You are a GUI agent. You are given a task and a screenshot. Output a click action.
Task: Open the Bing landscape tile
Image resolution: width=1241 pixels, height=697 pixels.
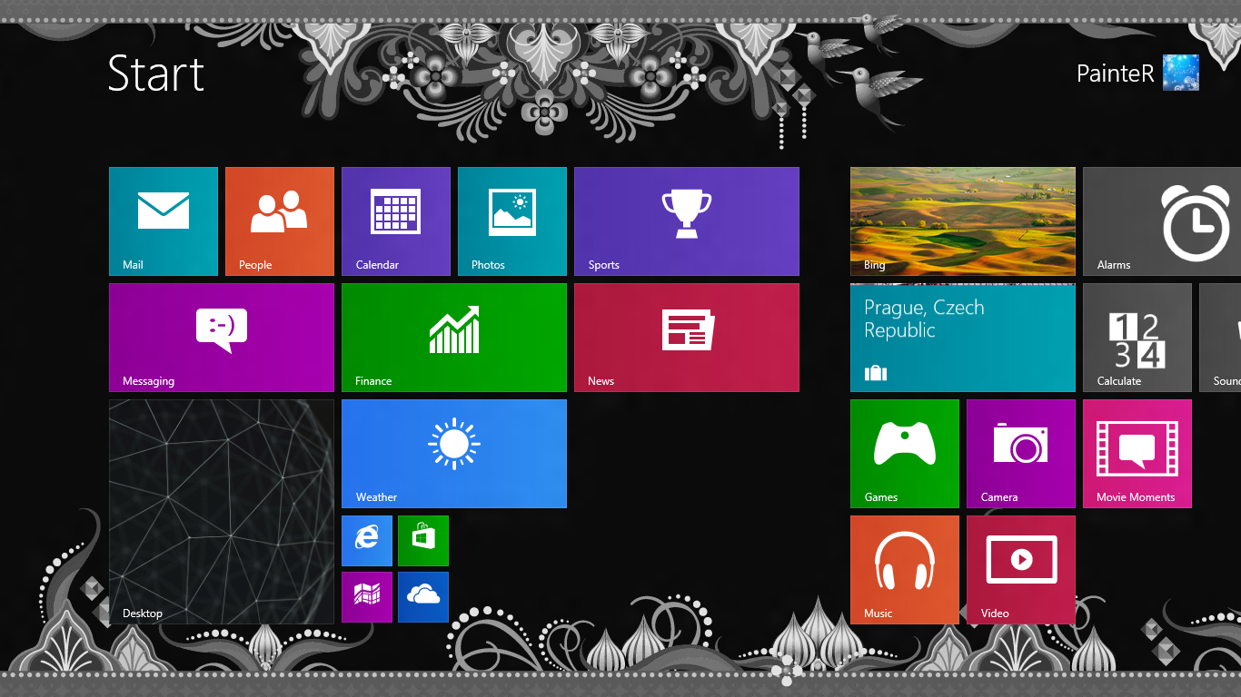[963, 221]
